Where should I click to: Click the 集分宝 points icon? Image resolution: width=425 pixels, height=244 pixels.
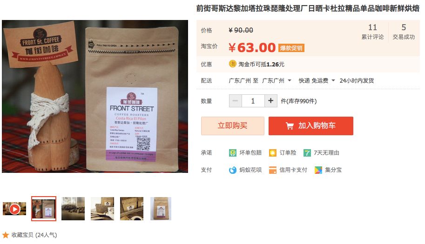[x=318, y=170]
